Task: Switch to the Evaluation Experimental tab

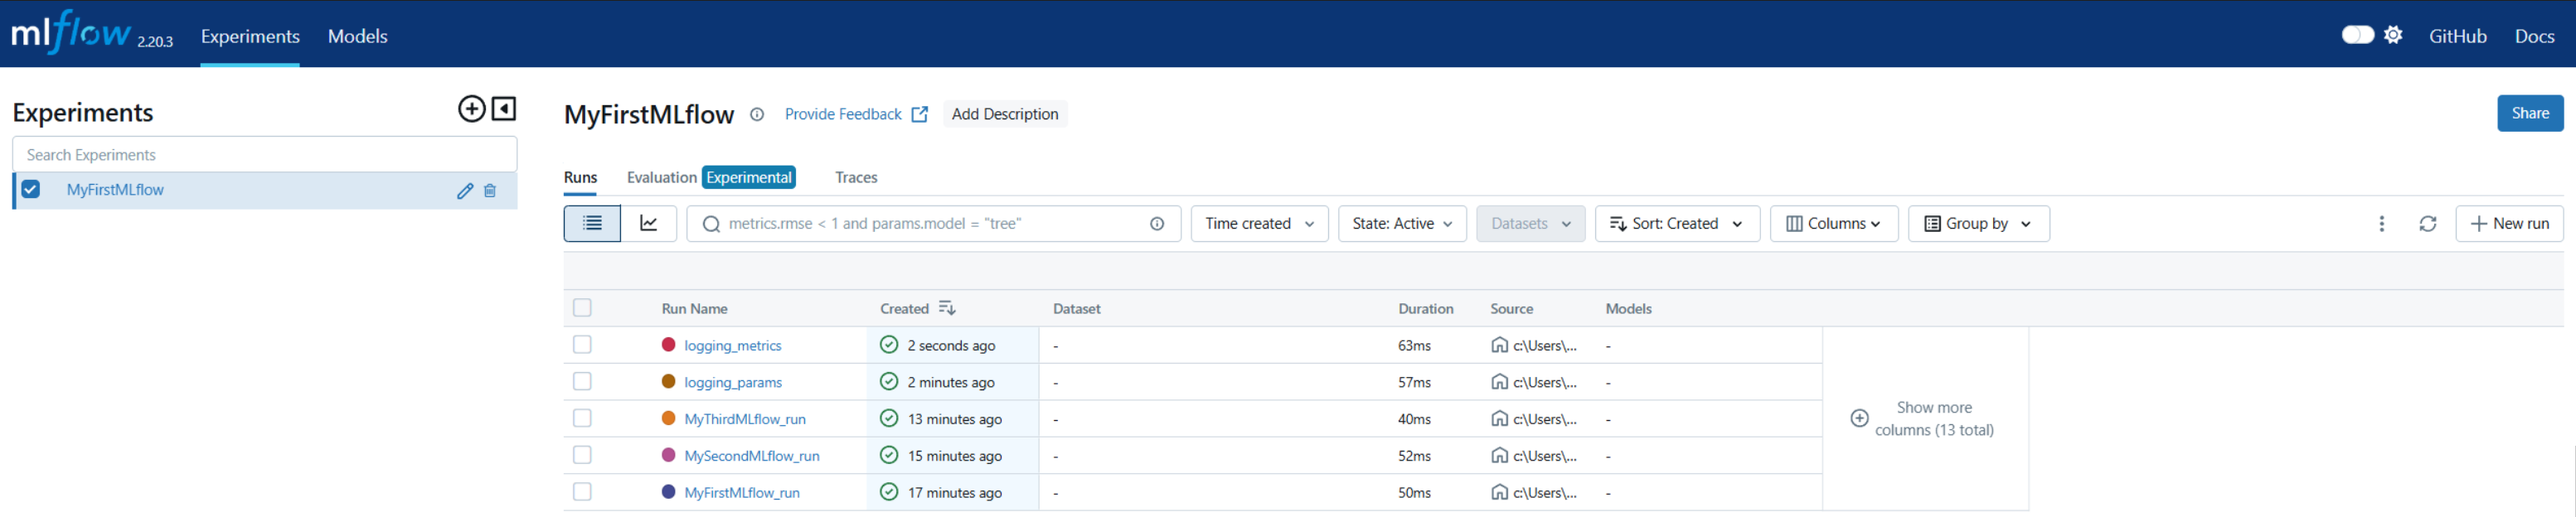Action: pos(711,177)
